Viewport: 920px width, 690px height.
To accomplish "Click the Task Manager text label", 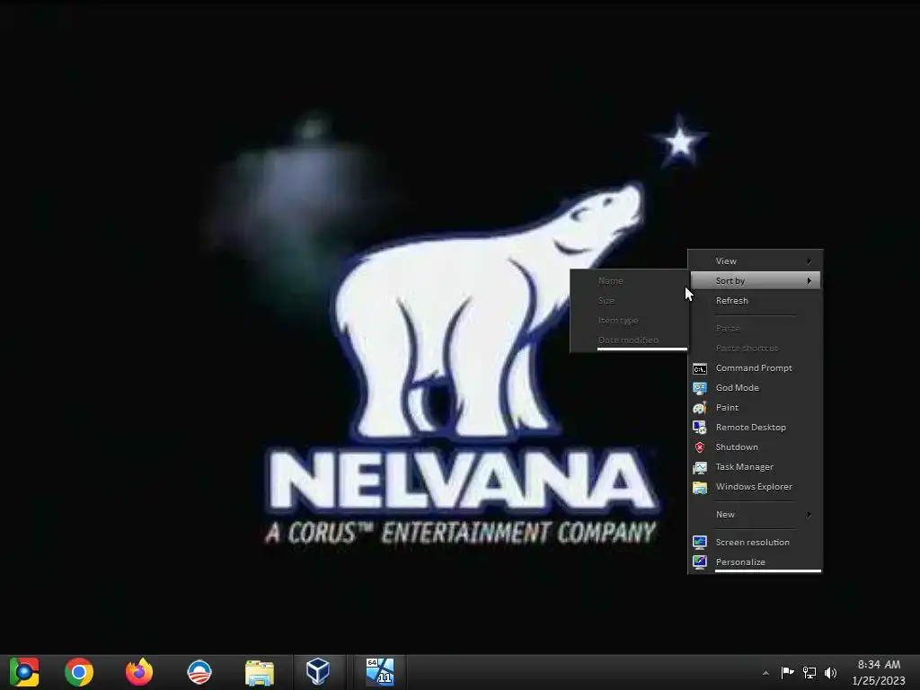I will [x=745, y=467].
